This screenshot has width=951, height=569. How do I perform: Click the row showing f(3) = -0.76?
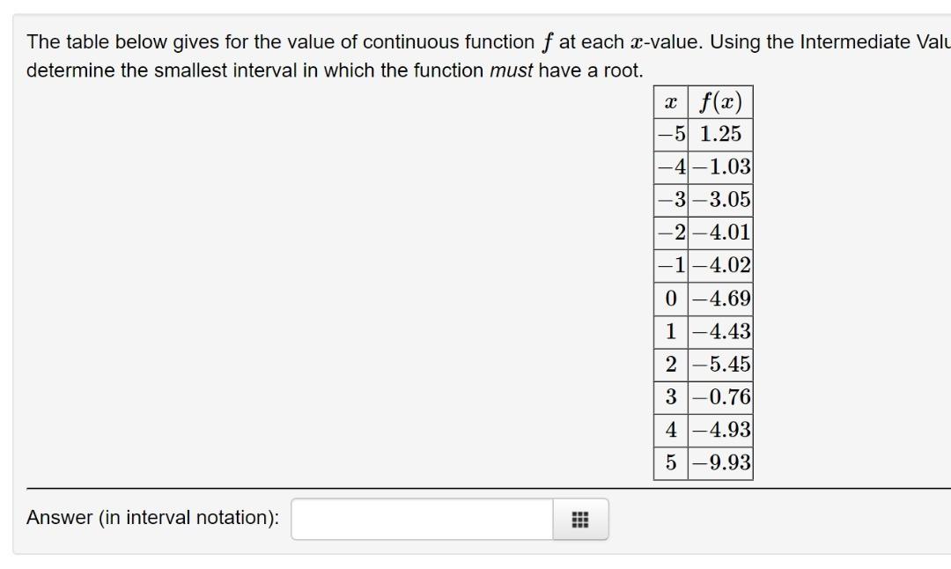(x=704, y=396)
